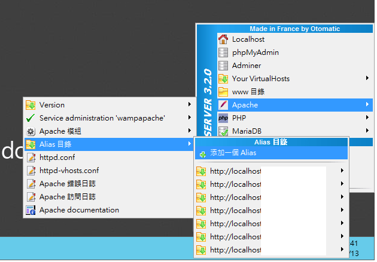Viewport: 377px width, 262px height.
Task: Click the phpMyAdmin database icon
Action: tap(223, 53)
